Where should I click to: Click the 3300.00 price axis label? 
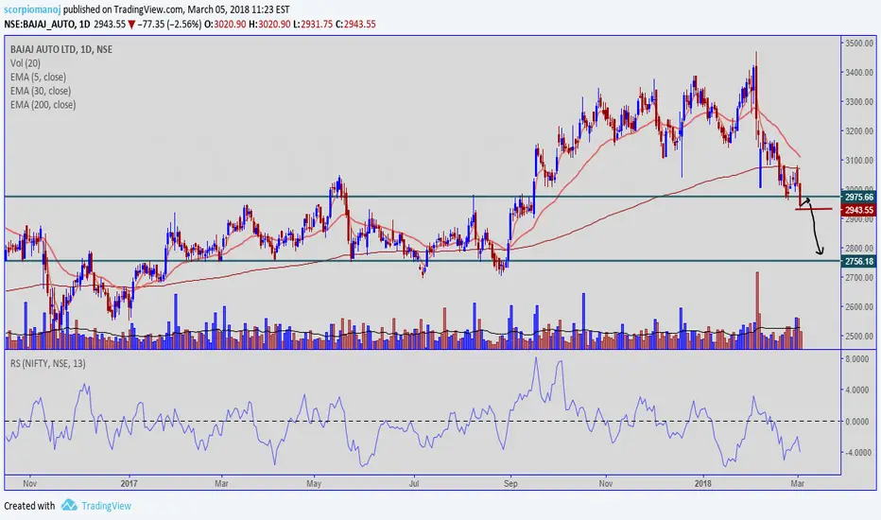click(x=859, y=102)
